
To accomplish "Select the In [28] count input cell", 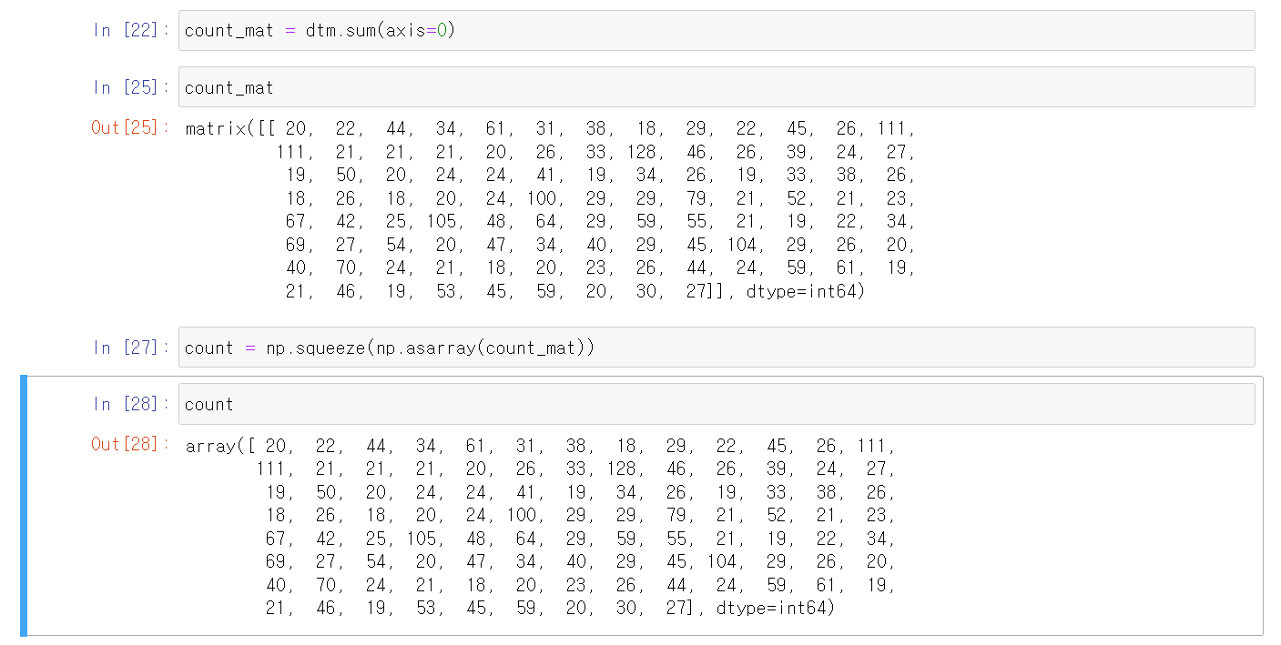I will pos(716,404).
